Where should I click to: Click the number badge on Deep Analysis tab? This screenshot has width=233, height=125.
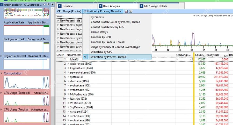click(100, 6)
